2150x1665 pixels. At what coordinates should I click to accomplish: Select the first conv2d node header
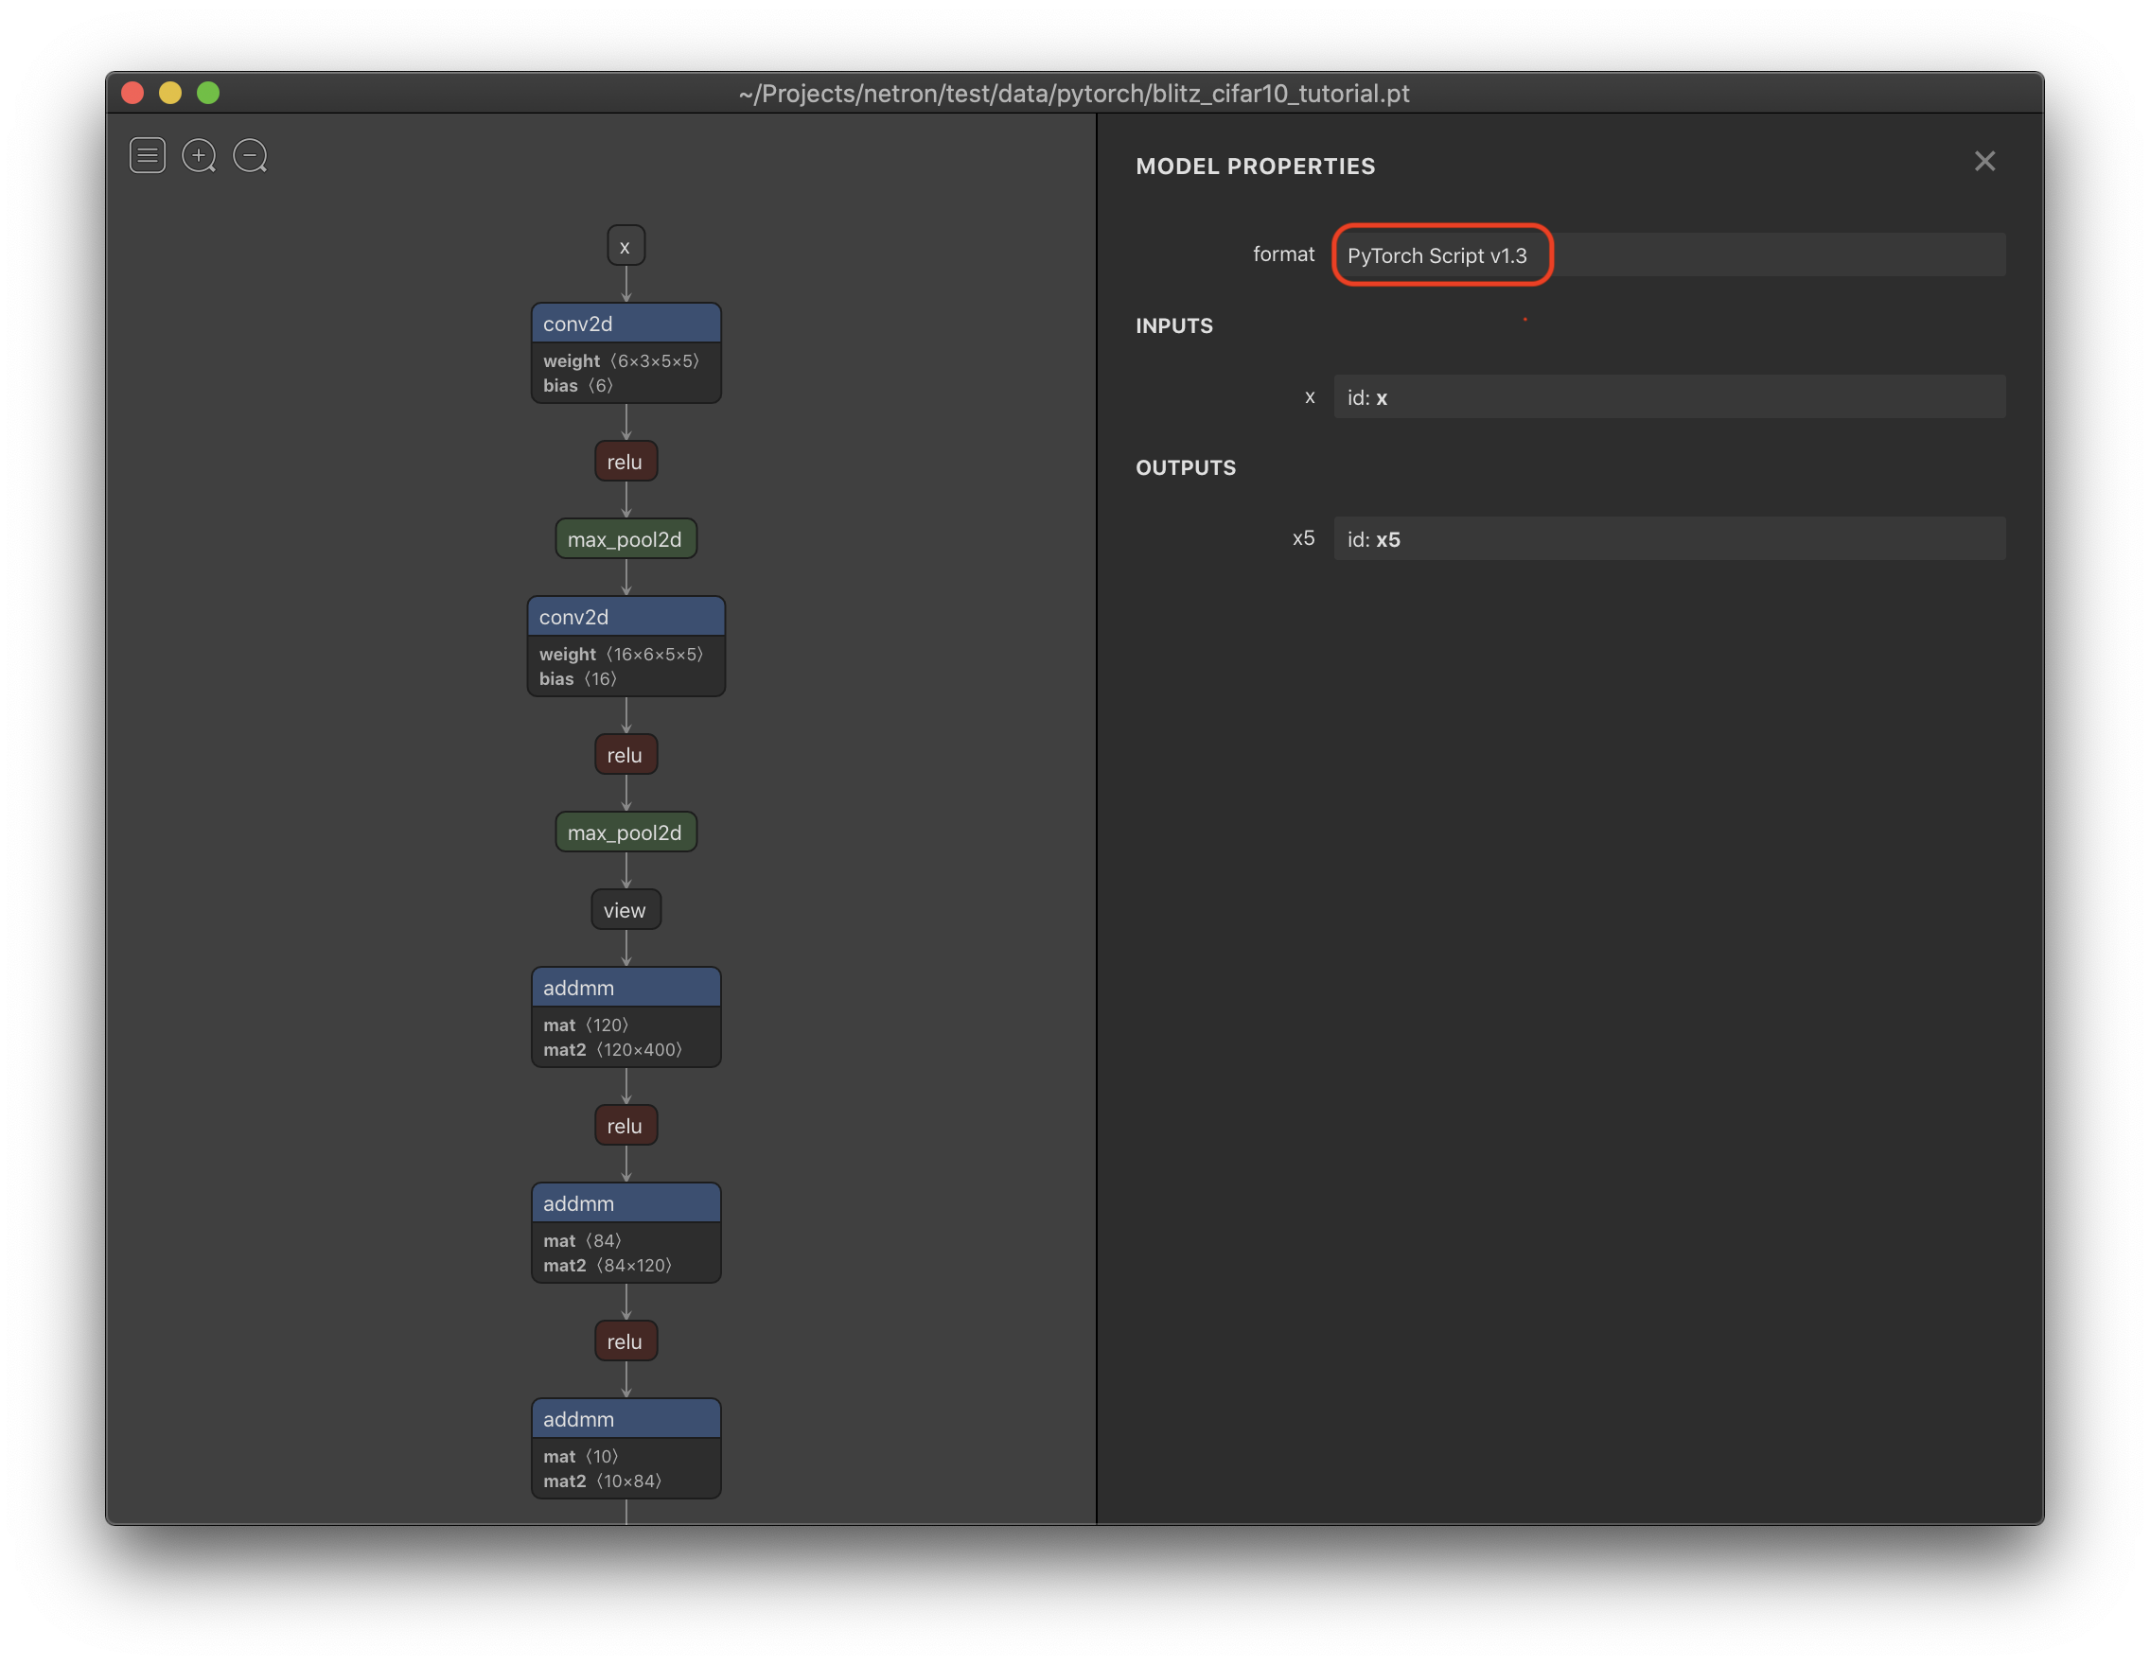click(x=626, y=324)
